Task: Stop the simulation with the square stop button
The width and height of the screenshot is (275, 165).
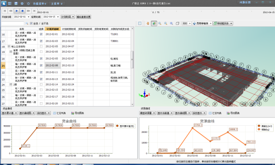Action: (x=23, y=11)
